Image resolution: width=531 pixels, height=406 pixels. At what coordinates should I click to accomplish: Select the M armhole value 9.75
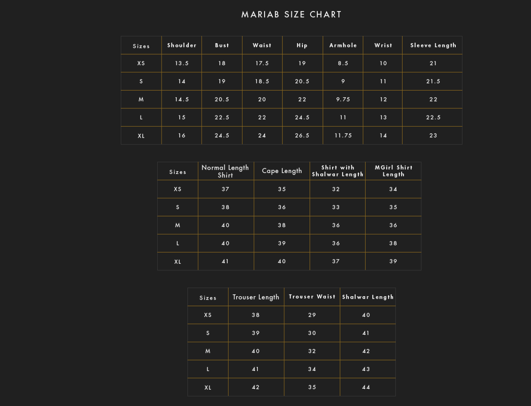tap(343, 99)
